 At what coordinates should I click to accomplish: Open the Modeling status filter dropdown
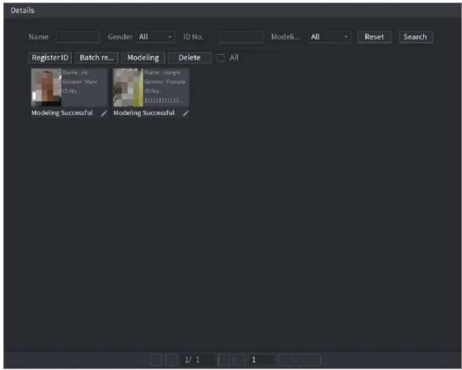pos(329,37)
